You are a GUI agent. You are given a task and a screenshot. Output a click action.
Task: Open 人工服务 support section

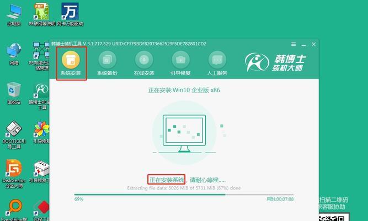pos(217,63)
